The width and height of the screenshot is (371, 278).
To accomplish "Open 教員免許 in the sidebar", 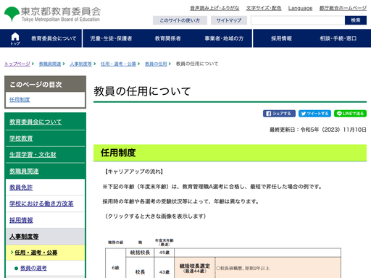I will pos(21,188).
